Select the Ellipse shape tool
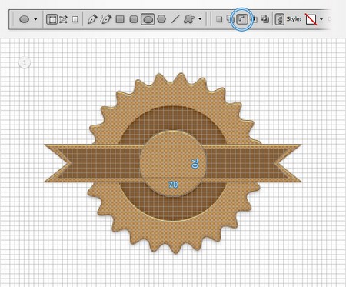 (x=148, y=19)
